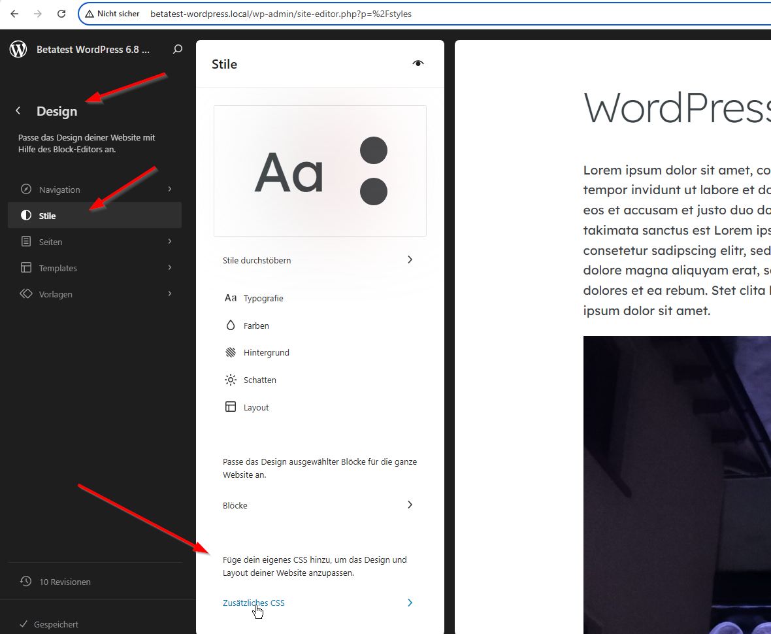
Task: Click the Revisionen history clock icon
Action: pyautogui.click(x=25, y=581)
